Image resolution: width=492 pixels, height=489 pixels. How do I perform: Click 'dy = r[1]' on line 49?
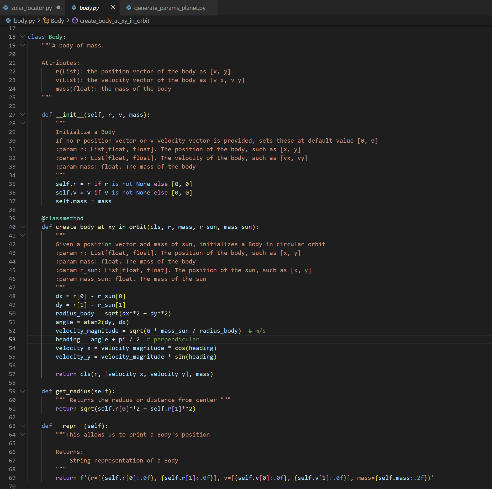coord(71,305)
